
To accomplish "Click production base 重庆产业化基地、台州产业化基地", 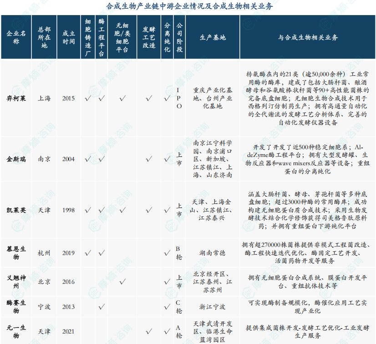I will coord(213,98).
